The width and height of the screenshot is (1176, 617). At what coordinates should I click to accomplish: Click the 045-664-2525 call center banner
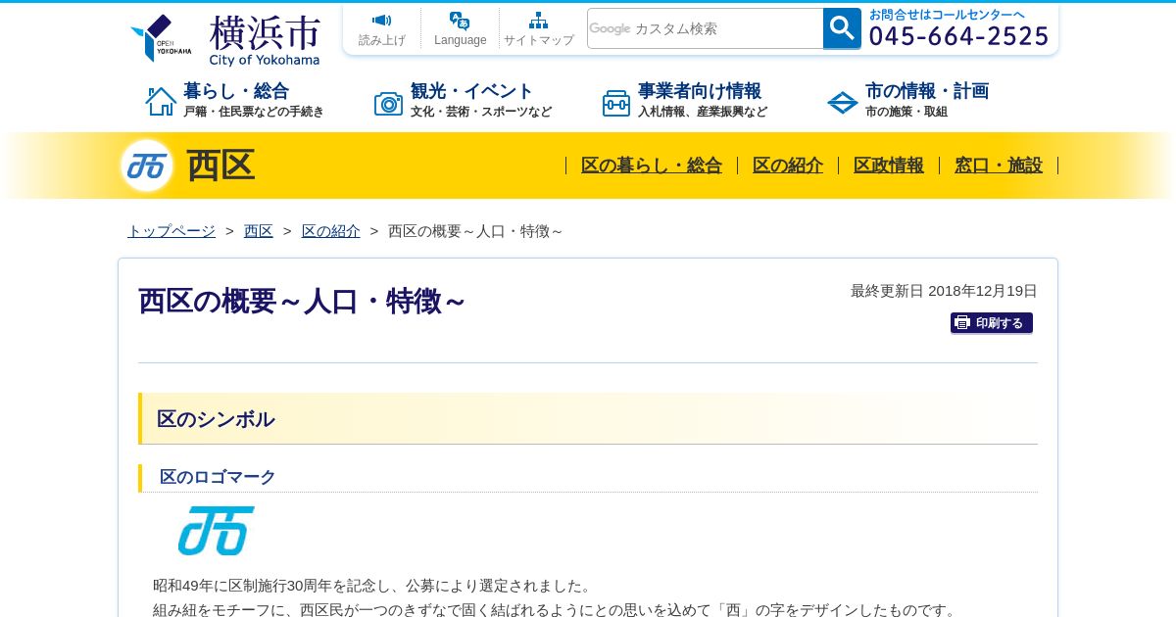pos(958,28)
